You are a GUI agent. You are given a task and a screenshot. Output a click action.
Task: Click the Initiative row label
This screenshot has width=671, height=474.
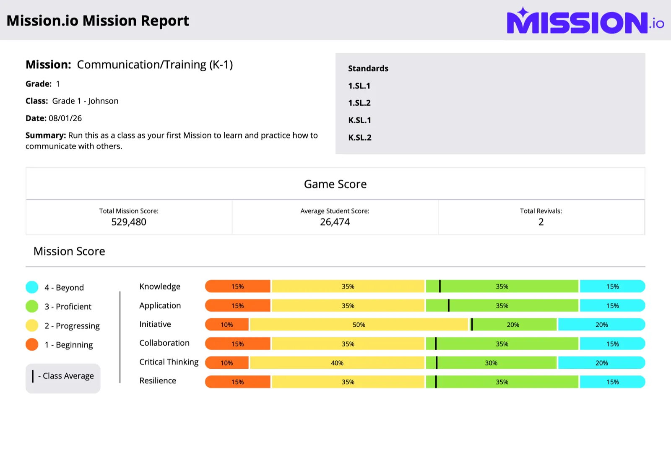click(x=155, y=324)
